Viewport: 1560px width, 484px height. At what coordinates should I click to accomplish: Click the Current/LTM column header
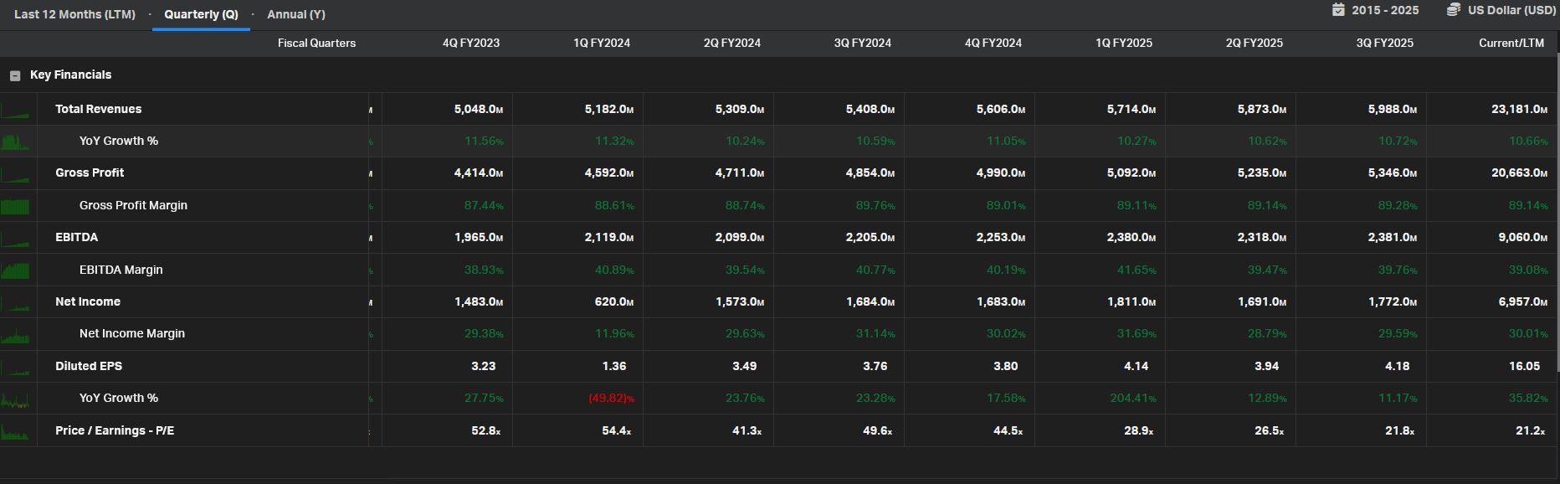pos(1511,43)
